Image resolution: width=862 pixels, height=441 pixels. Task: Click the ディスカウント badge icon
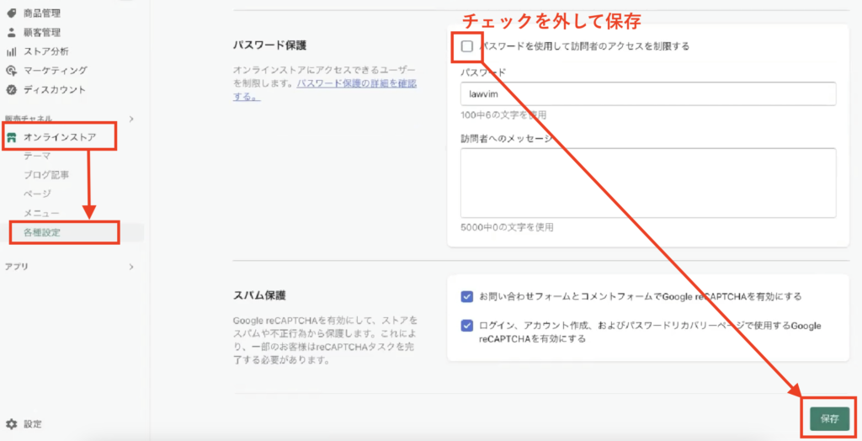pyautogui.click(x=12, y=90)
